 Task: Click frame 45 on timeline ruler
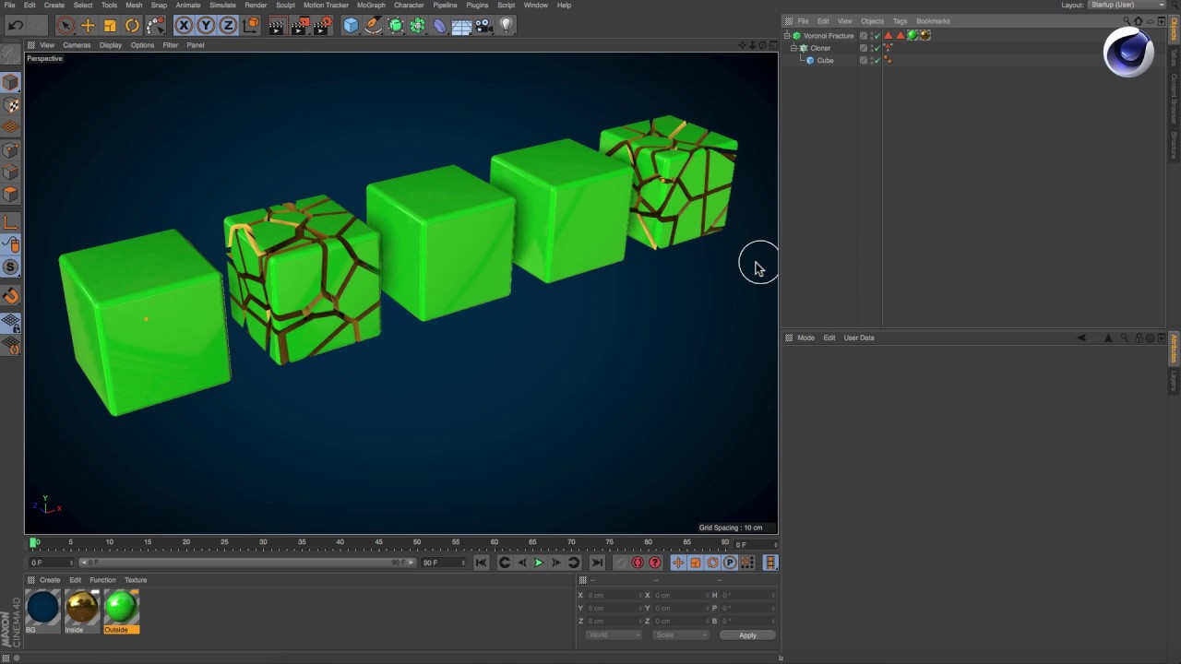coord(378,542)
